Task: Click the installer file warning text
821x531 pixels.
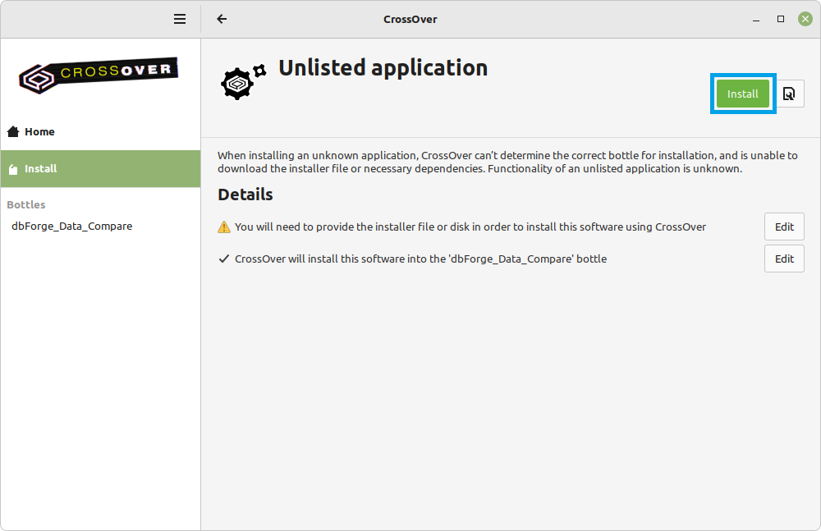Action: [470, 227]
